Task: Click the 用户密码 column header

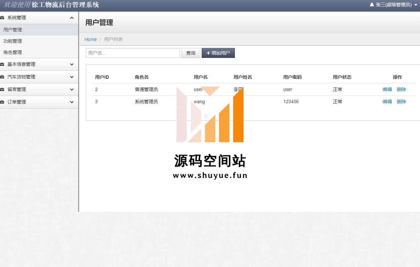Action: [292, 77]
